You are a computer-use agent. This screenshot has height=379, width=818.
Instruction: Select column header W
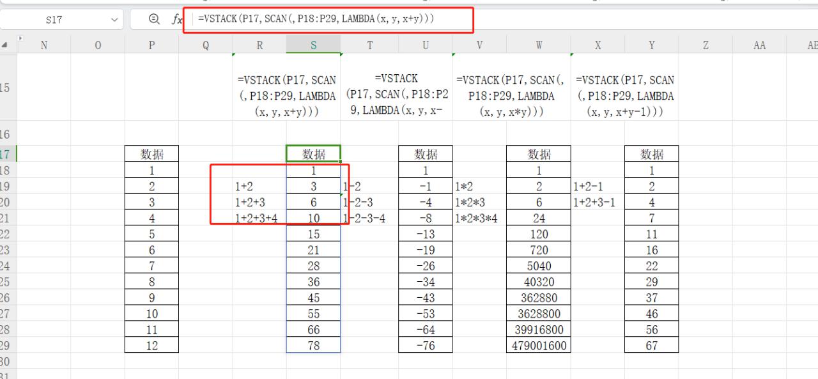539,45
